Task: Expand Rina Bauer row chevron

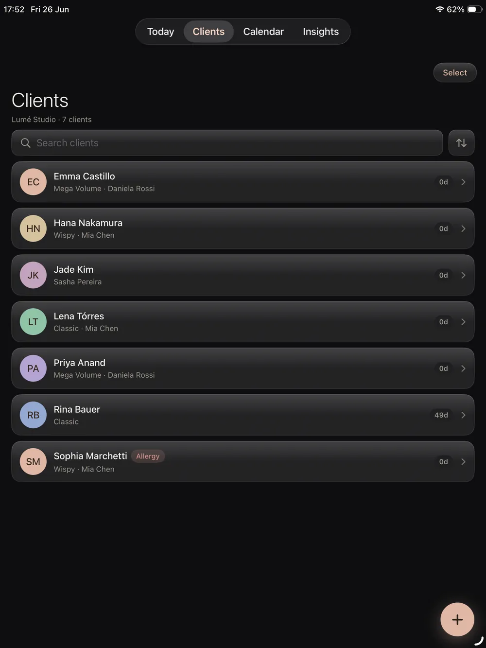Action: (463, 415)
